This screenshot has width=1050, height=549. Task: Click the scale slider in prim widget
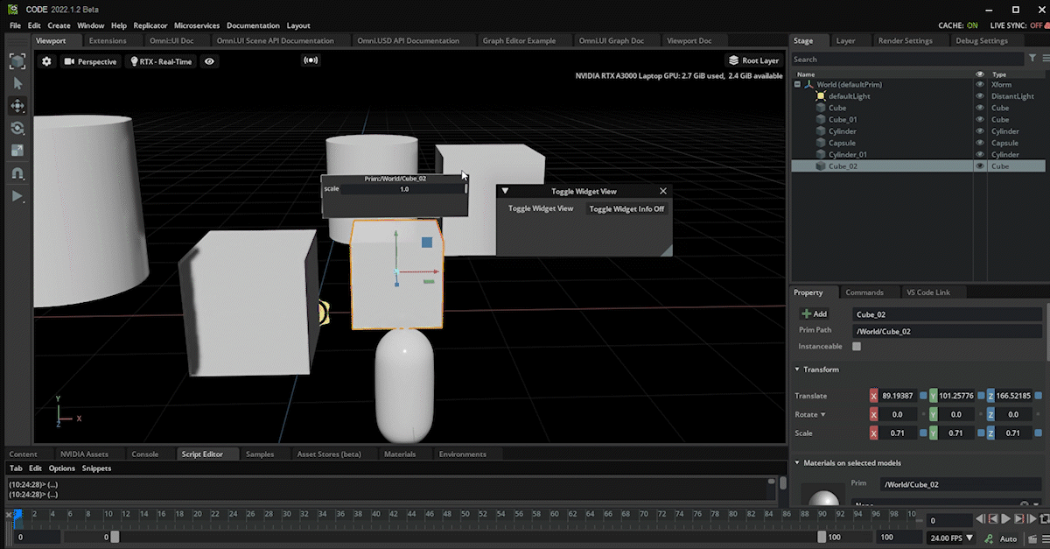402,189
